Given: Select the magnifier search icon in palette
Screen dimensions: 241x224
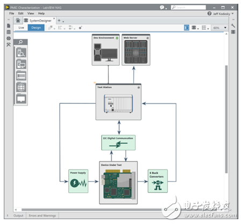Looking at the screenshot, I should pyautogui.click(x=20, y=42).
